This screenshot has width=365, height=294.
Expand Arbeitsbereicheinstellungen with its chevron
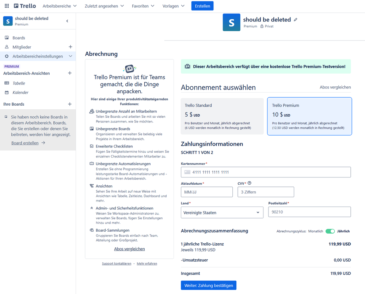(71, 56)
